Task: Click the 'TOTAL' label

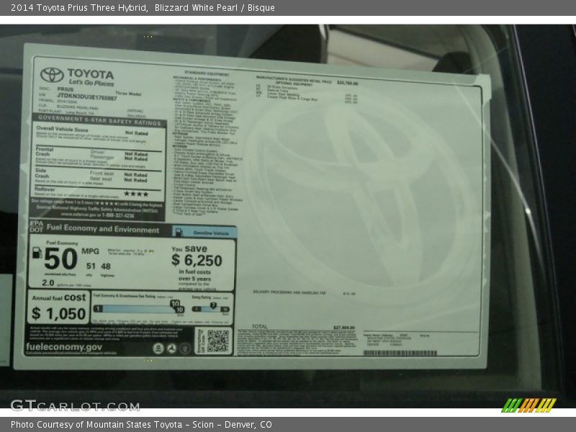Action: pyautogui.click(x=260, y=326)
